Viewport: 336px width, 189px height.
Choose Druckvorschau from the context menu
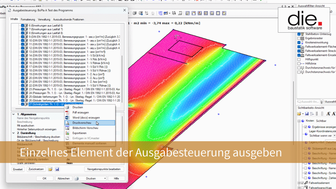point(82,123)
